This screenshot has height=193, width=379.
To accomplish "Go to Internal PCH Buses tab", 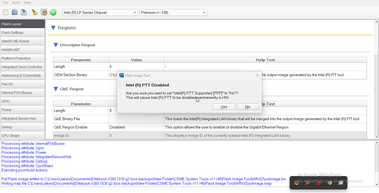I will 22,92.
